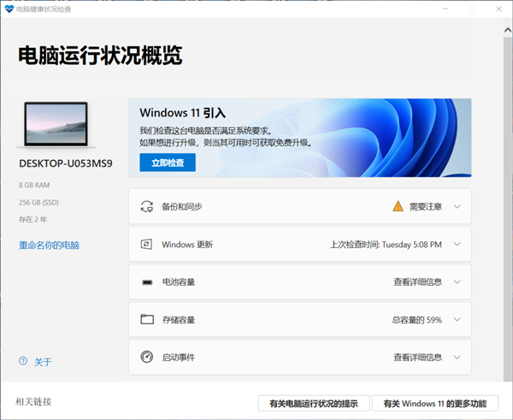Viewport: 513px width, 420px height.
Task: Click the 256 GB (SSD) text
Action: pyautogui.click(x=38, y=203)
